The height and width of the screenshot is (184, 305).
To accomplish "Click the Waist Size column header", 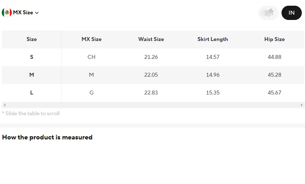I will pyautogui.click(x=151, y=39).
